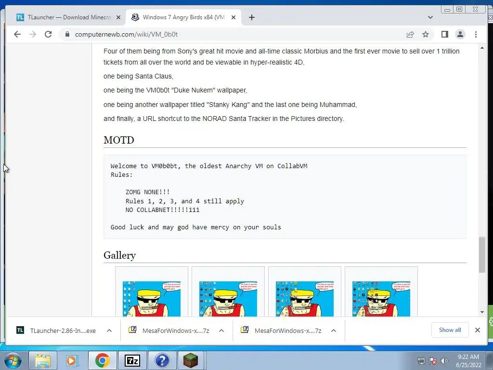Open 7-Zip from the taskbar
Viewport: 493px width, 370px height.
[132, 360]
